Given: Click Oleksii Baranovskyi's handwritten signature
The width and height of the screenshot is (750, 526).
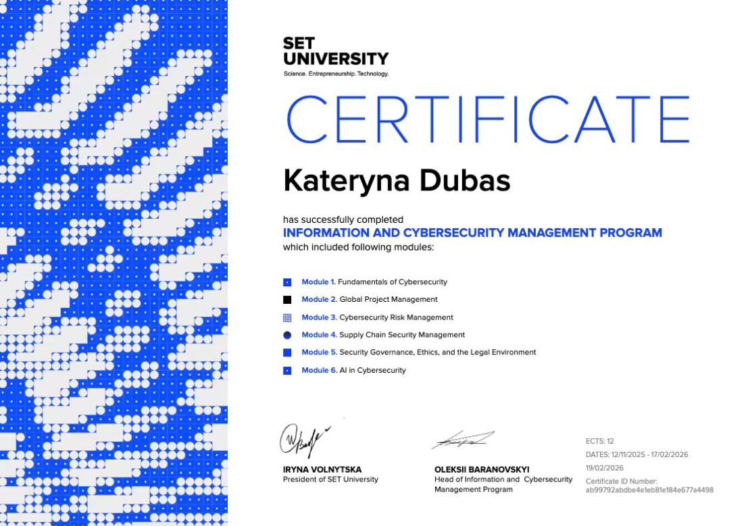Looking at the screenshot, I should pyautogui.click(x=464, y=440).
